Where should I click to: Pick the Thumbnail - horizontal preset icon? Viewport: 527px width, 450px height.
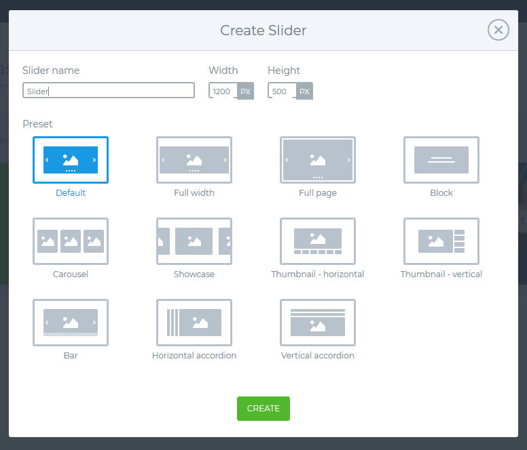(x=318, y=241)
